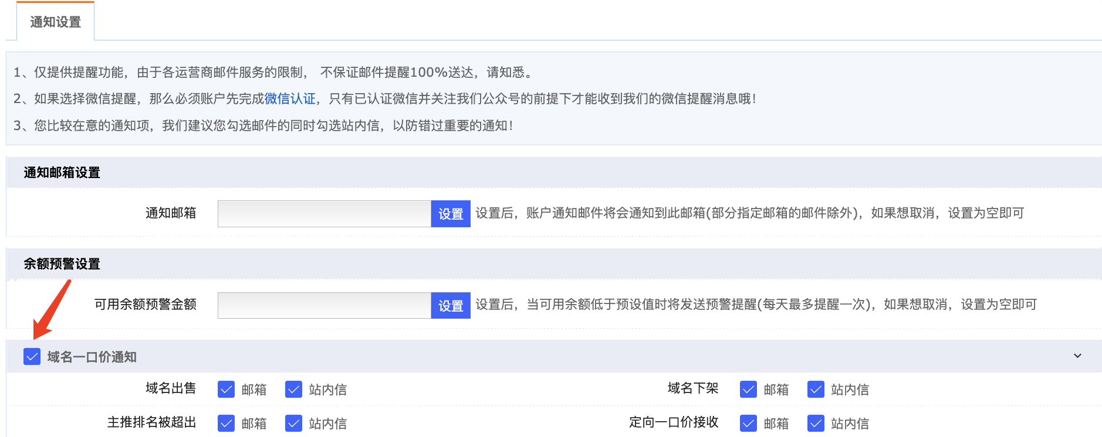Disable 邮箱 for 主推排名被超出
Screen dimensions: 1102x437
click(x=226, y=423)
